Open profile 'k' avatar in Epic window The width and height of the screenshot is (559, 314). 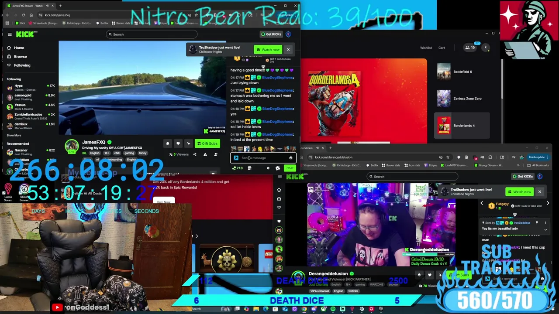[x=485, y=48]
